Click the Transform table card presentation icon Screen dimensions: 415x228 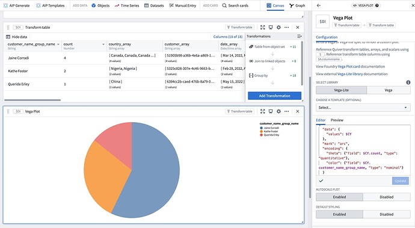coord(271,27)
